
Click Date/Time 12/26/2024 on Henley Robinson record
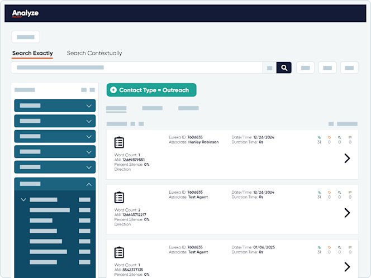264,137
